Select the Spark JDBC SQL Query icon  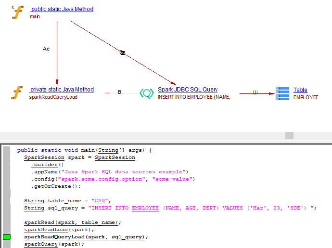click(147, 92)
